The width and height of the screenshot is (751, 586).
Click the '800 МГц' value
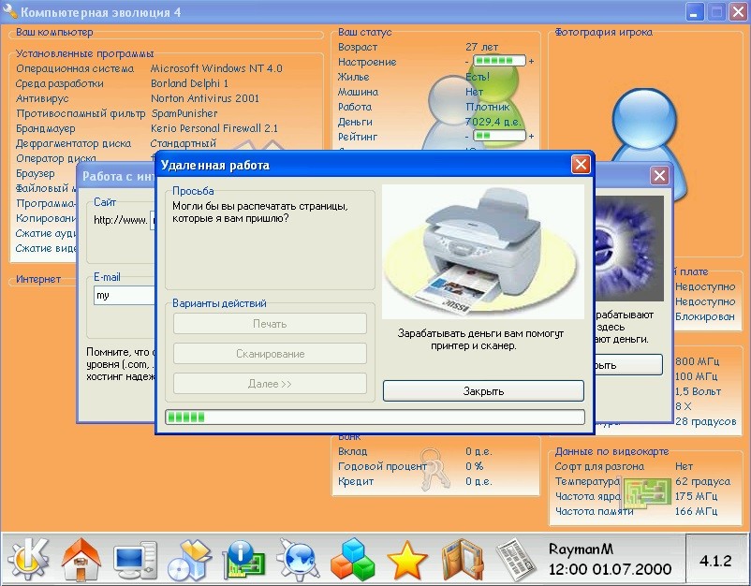pos(698,361)
